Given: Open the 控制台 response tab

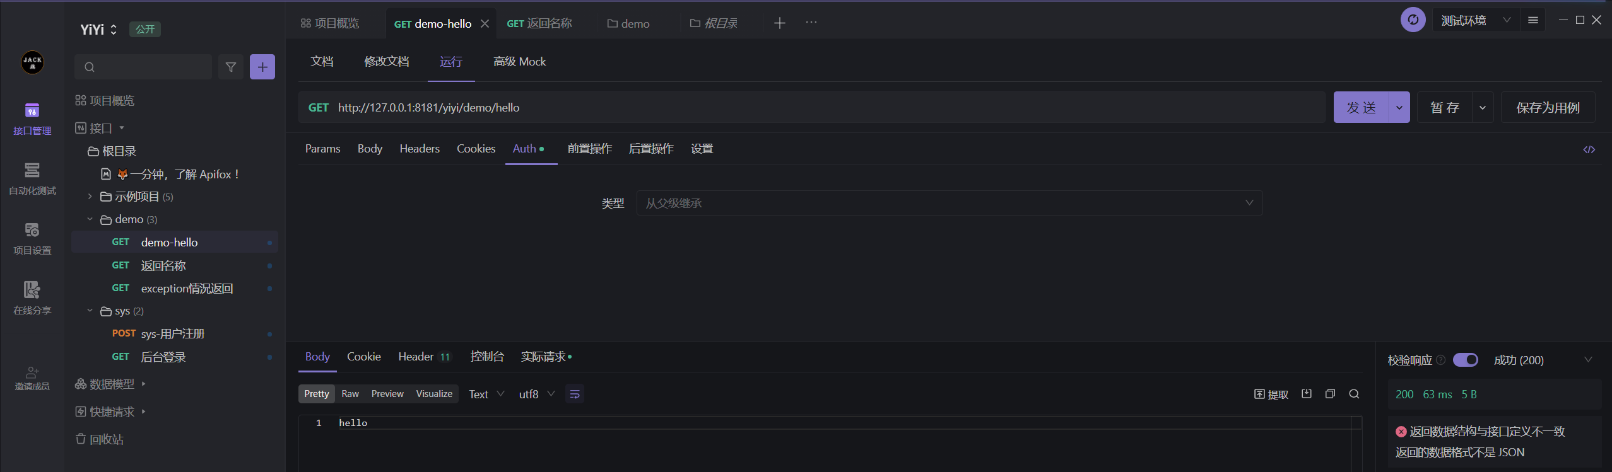Looking at the screenshot, I should [487, 357].
